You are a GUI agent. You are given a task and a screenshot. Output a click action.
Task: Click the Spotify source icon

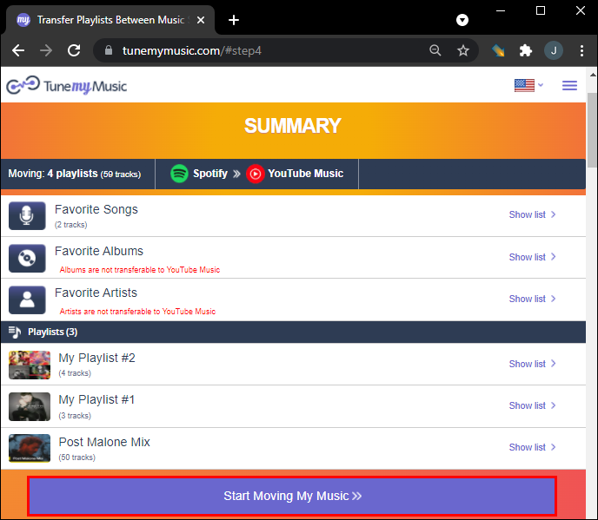click(180, 174)
